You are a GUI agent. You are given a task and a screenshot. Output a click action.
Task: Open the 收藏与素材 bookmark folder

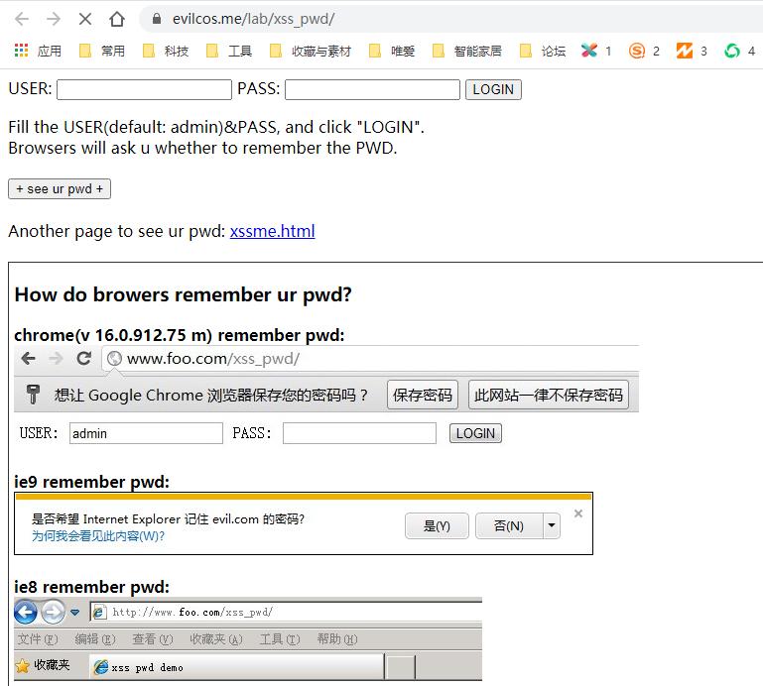pos(311,51)
